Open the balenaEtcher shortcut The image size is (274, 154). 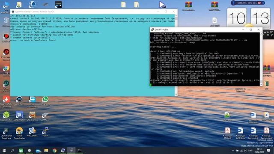(x=6, y=116)
